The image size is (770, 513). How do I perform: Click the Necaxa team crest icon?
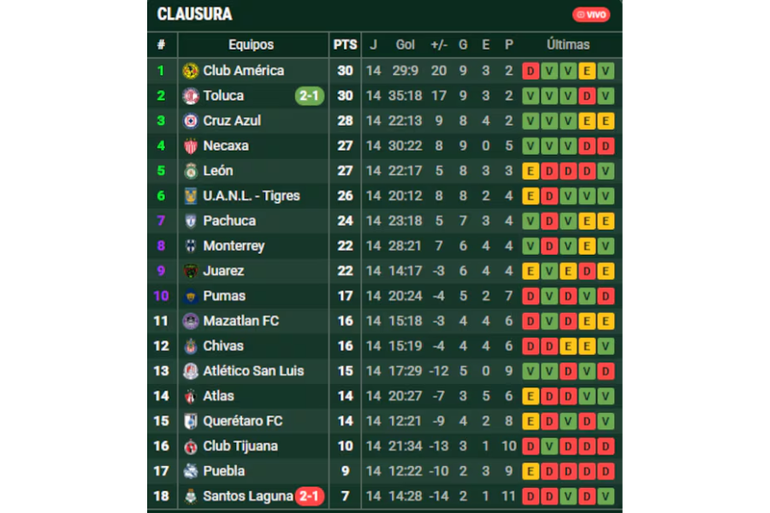point(191,146)
